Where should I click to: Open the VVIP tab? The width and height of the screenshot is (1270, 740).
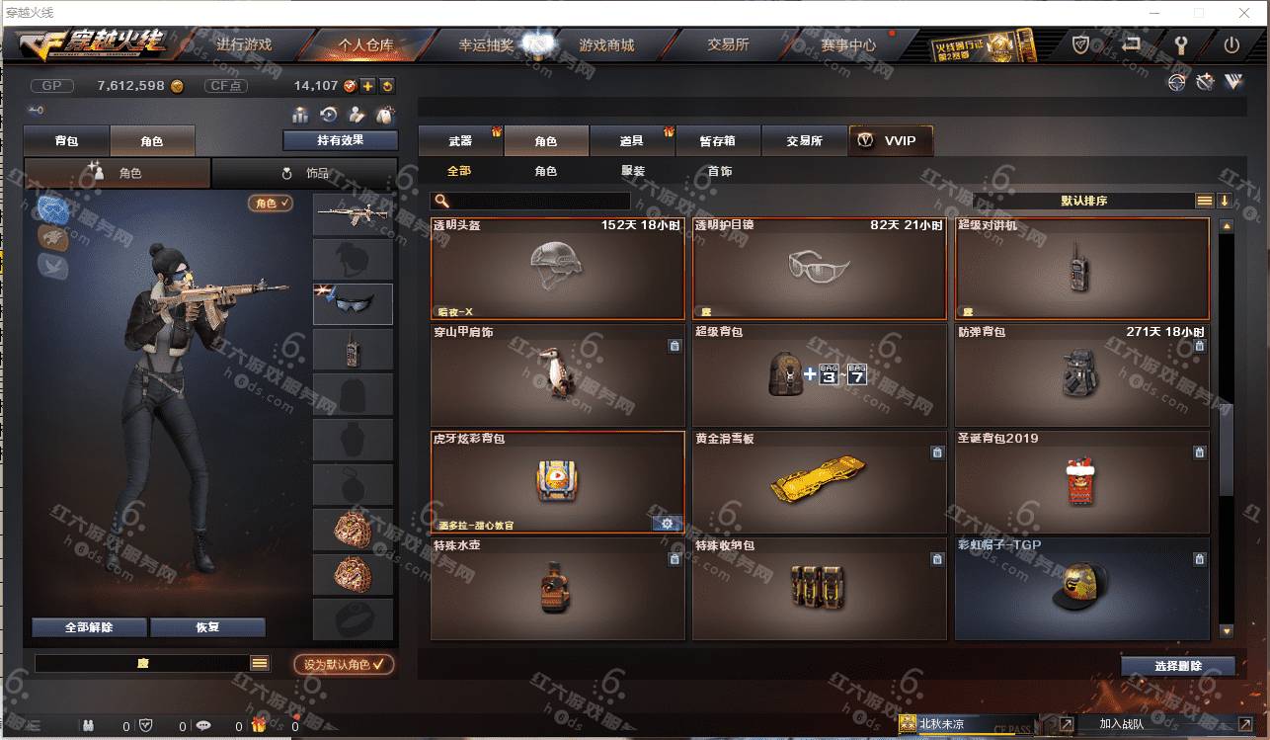[x=890, y=141]
